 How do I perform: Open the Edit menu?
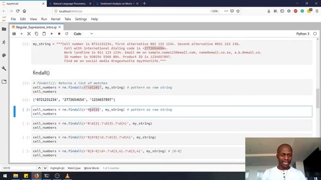[x=23, y=19]
